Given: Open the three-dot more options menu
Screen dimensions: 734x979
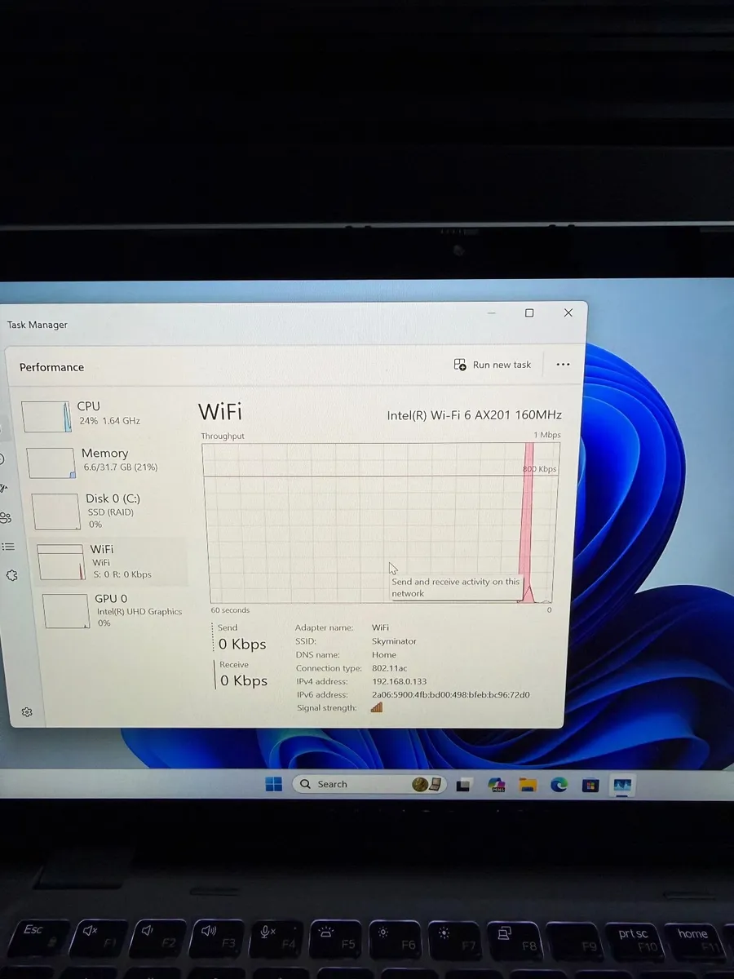Looking at the screenshot, I should pyautogui.click(x=563, y=365).
